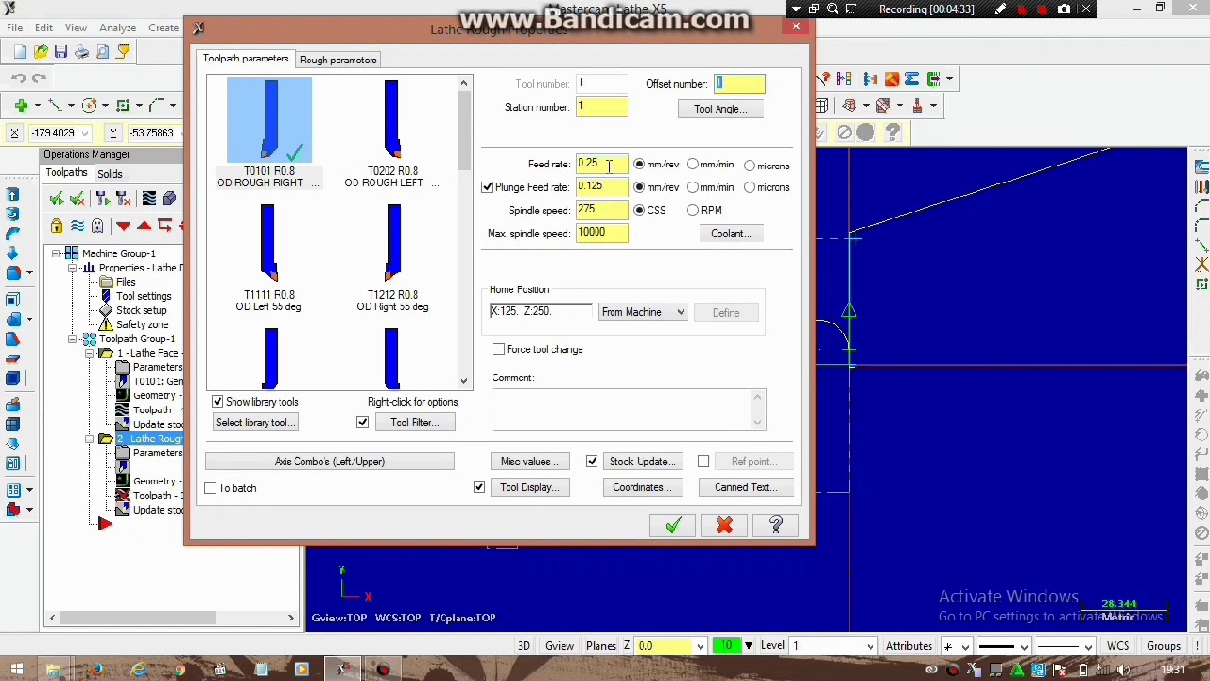1210x681 pixels.
Task: Open the Z depth dropdown in status bar
Action: pos(700,647)
